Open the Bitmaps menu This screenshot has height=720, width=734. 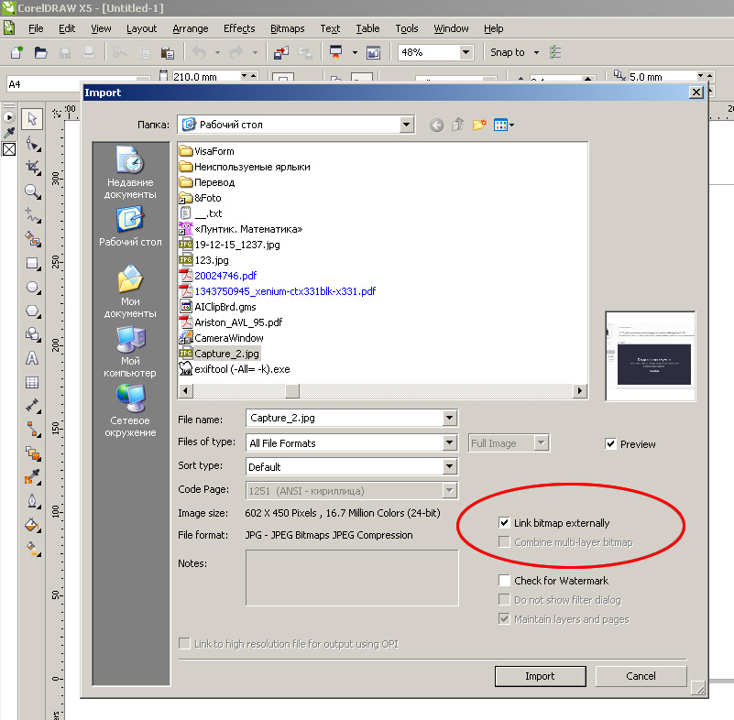(288, 29)
